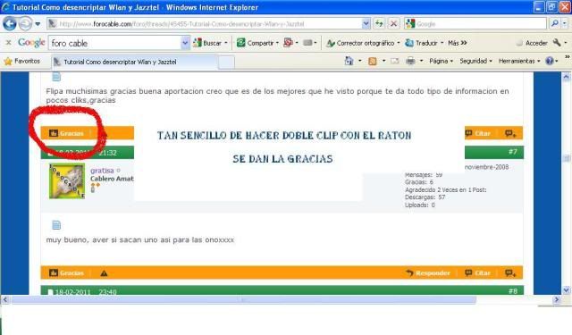Click the magnifier search icon
572x335 pixels.
(555, 24)
